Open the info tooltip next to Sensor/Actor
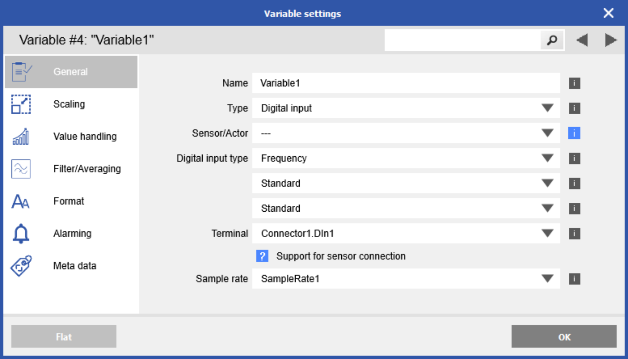 [574, 133]
